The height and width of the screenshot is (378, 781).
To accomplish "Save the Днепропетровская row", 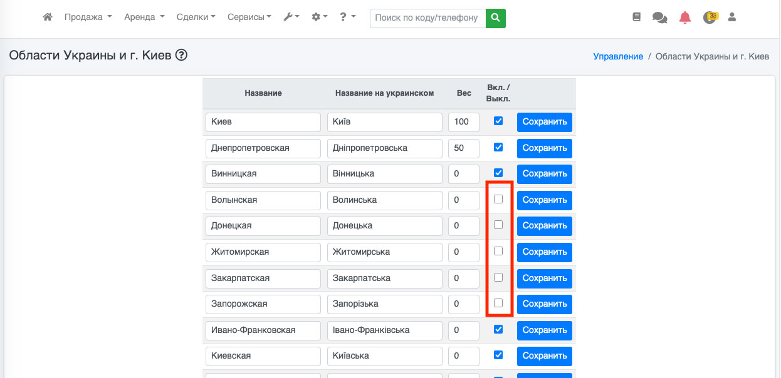I will pos(544,148).
